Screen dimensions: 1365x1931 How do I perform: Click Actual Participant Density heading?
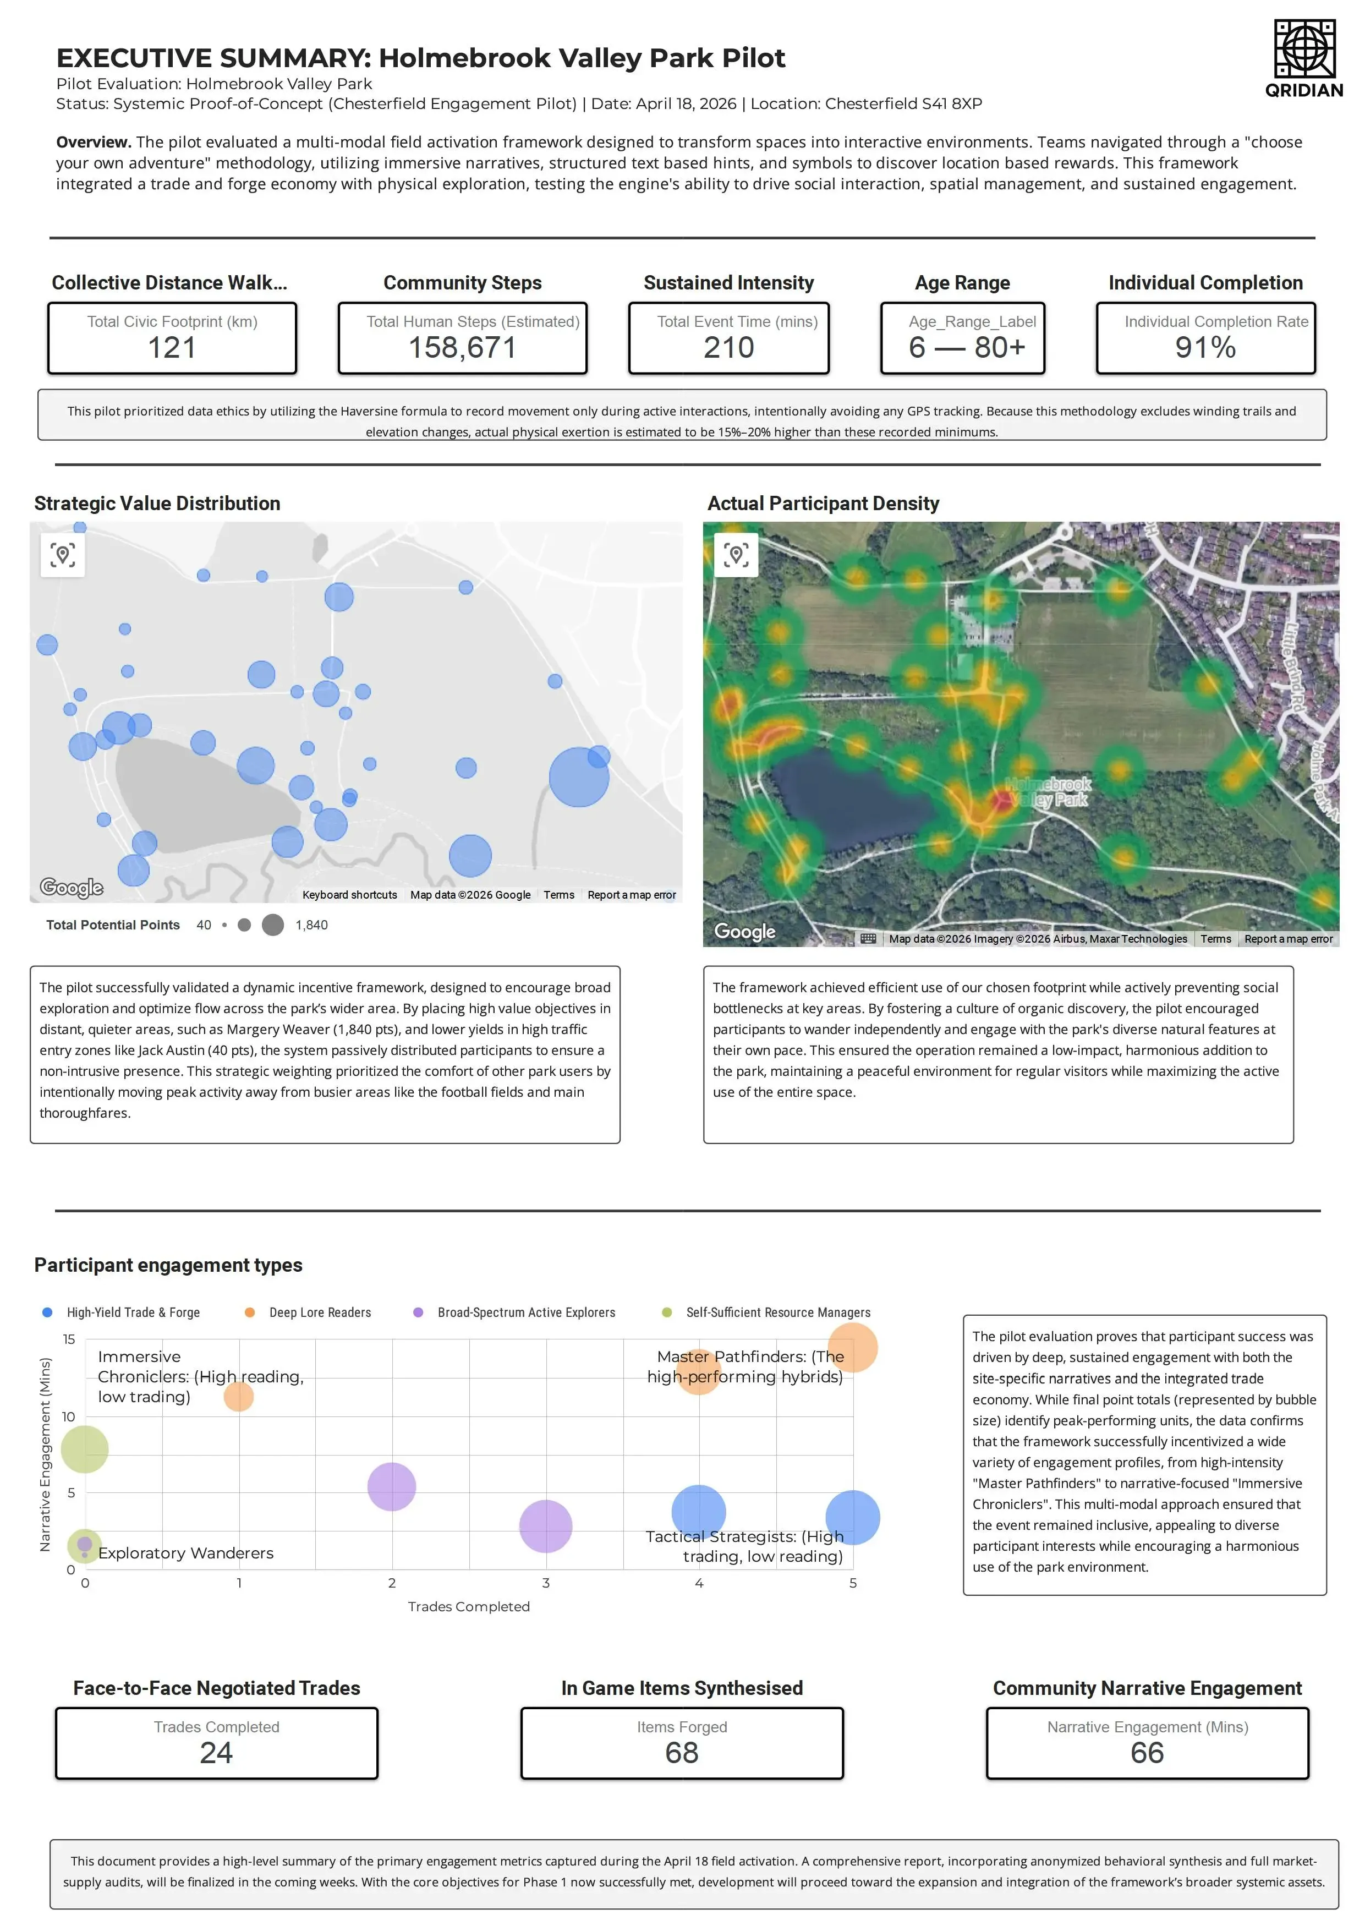click(x=823, y=503)
